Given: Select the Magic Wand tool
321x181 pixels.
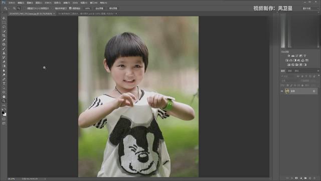Looking at the screenshot, I should click(4, 31).
